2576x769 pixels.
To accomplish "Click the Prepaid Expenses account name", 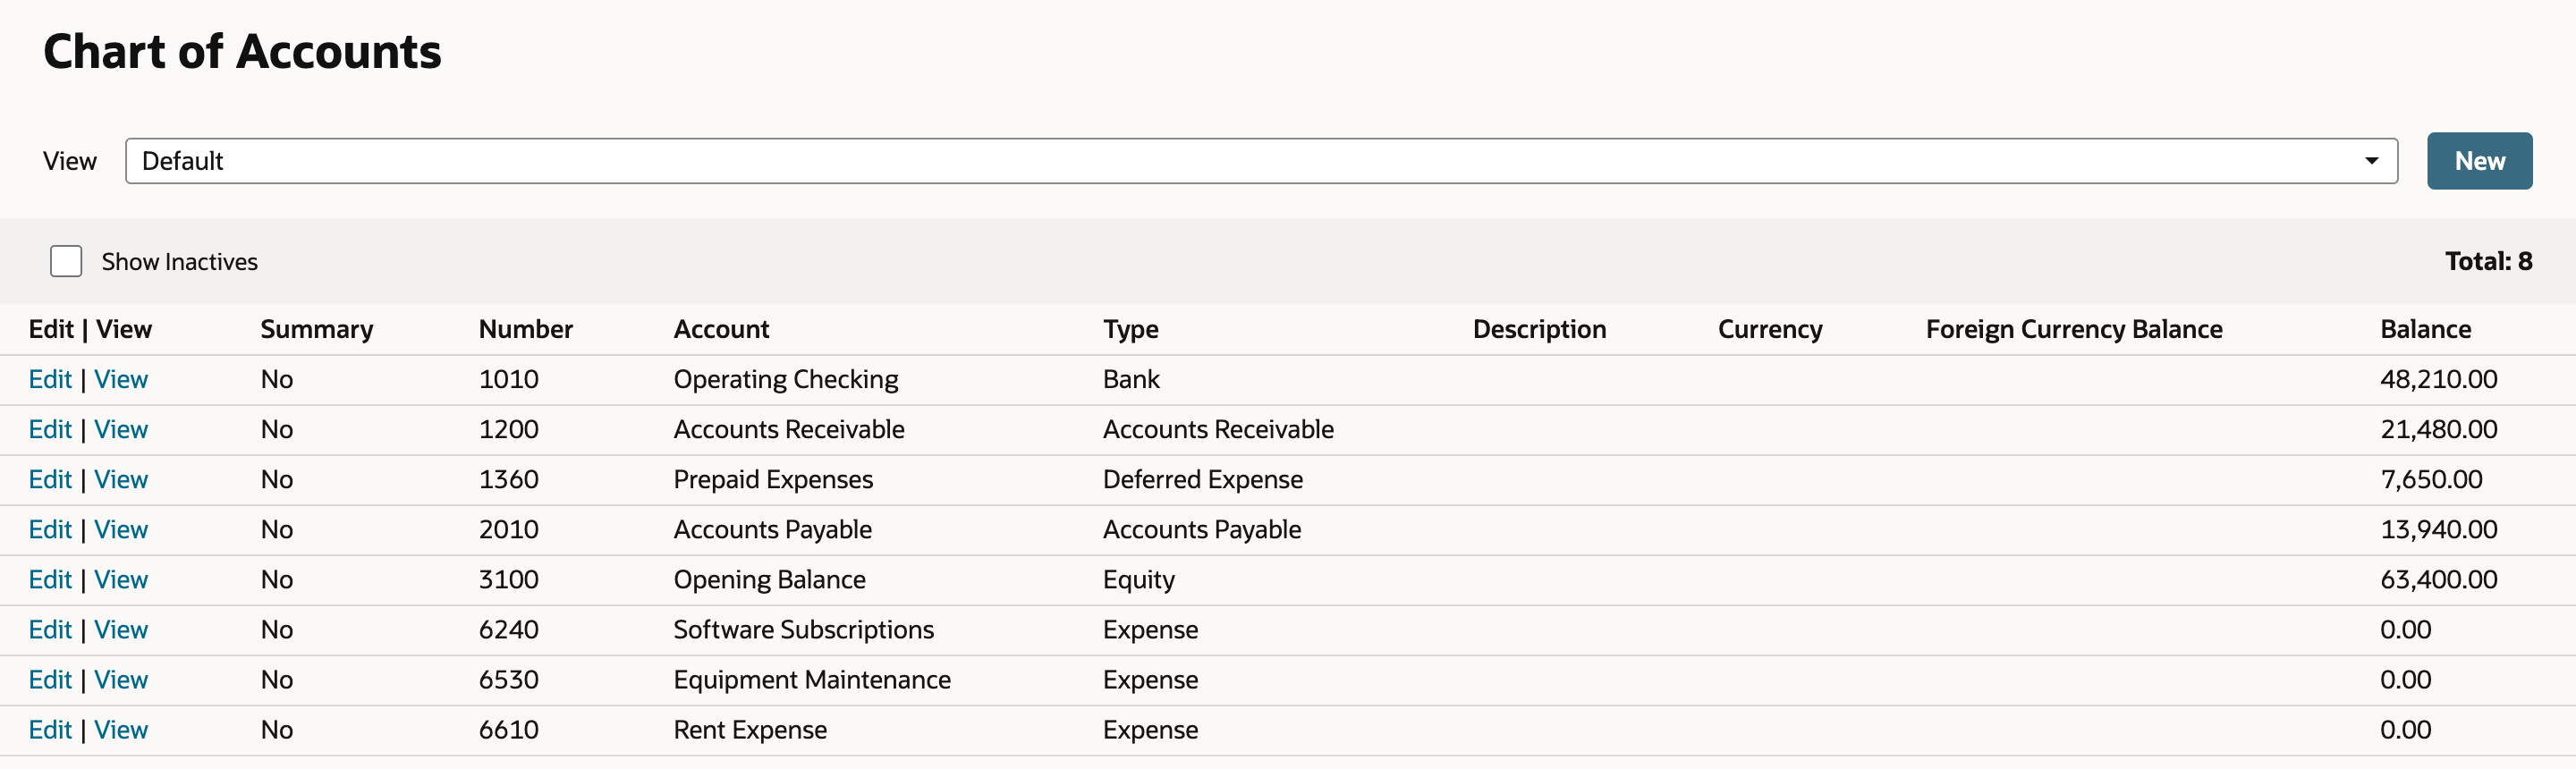I will coord(773,479).
